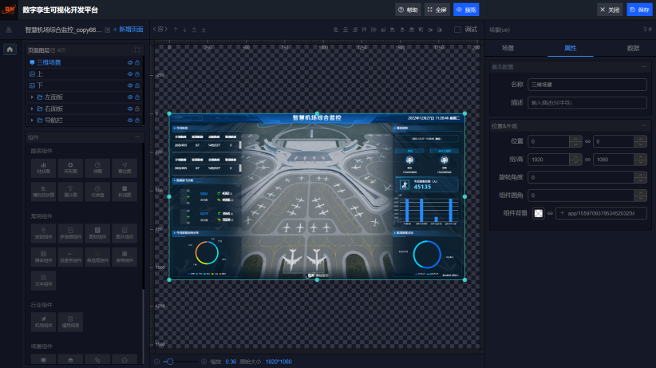Image resolution: width=656 pixels, height=368 pixels.
Task: Click the 预览 preview button
Action: [x=466, y=10]
